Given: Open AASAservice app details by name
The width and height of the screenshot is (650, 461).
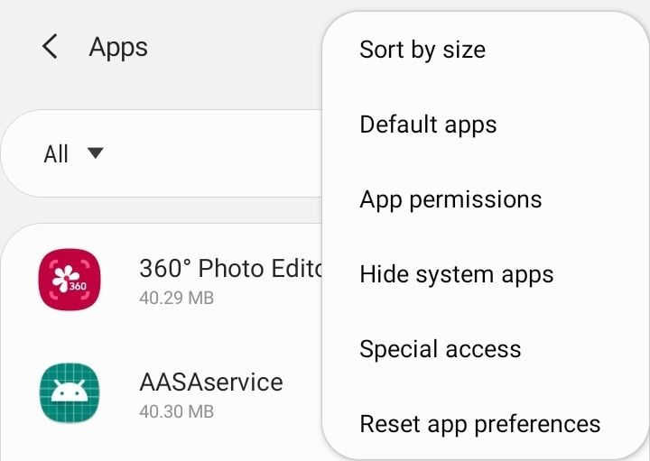Looking at the screenshot, I should pyautogui.click(x=211, y=382).
